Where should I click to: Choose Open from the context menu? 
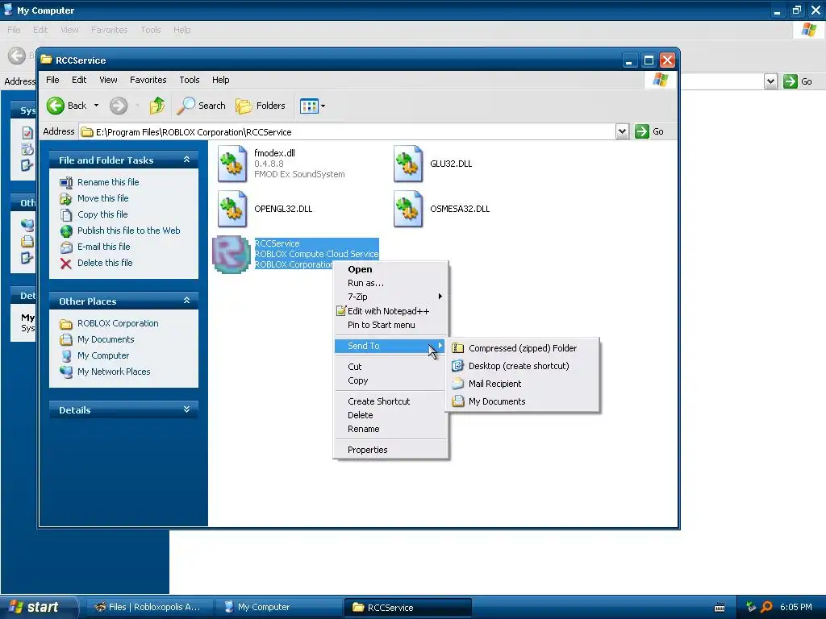click(x=391, y=269)
